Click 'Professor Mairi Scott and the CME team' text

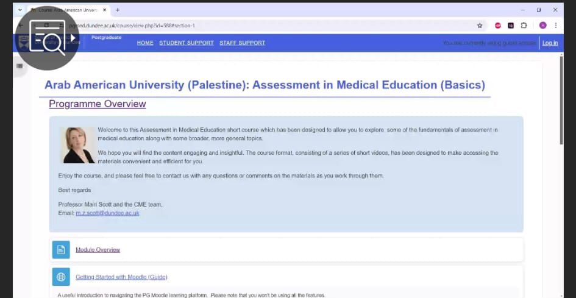point(110,204)
